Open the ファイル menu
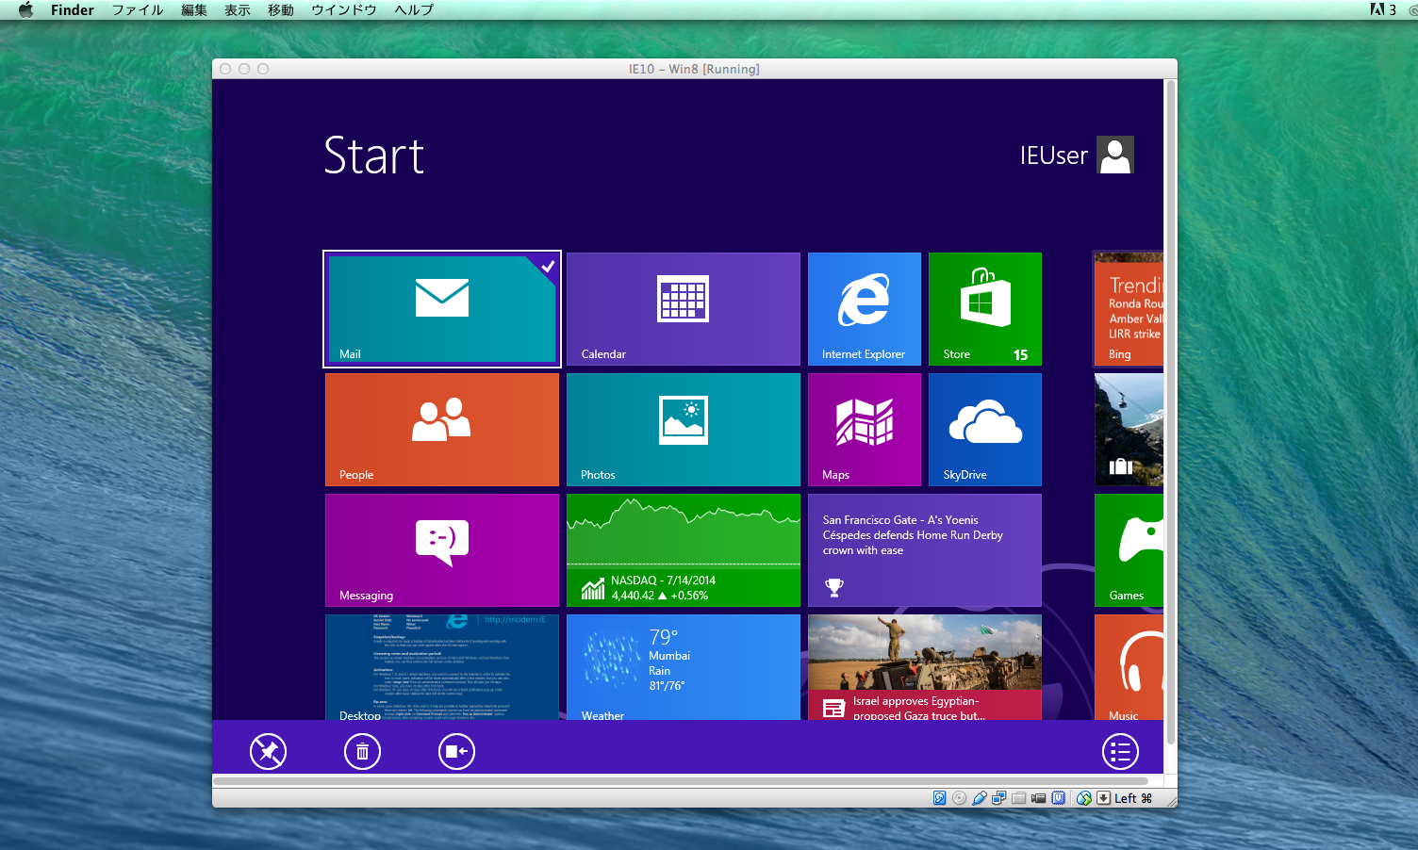 138,9
